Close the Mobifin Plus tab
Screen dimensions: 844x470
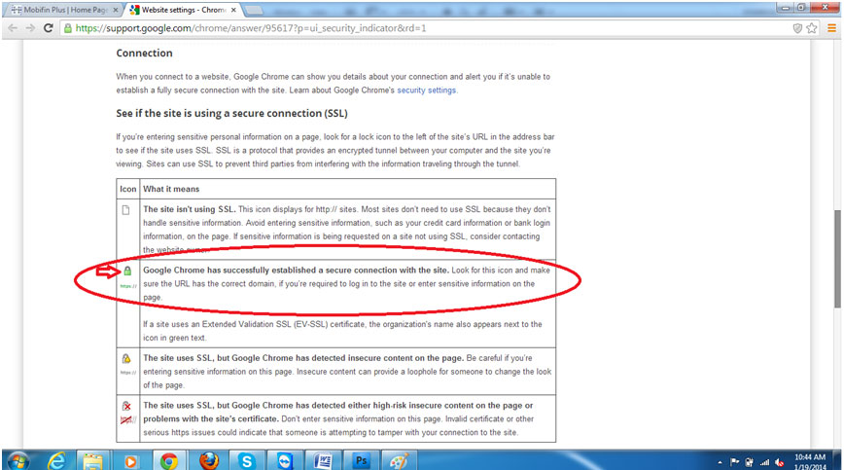coord(115,10)
